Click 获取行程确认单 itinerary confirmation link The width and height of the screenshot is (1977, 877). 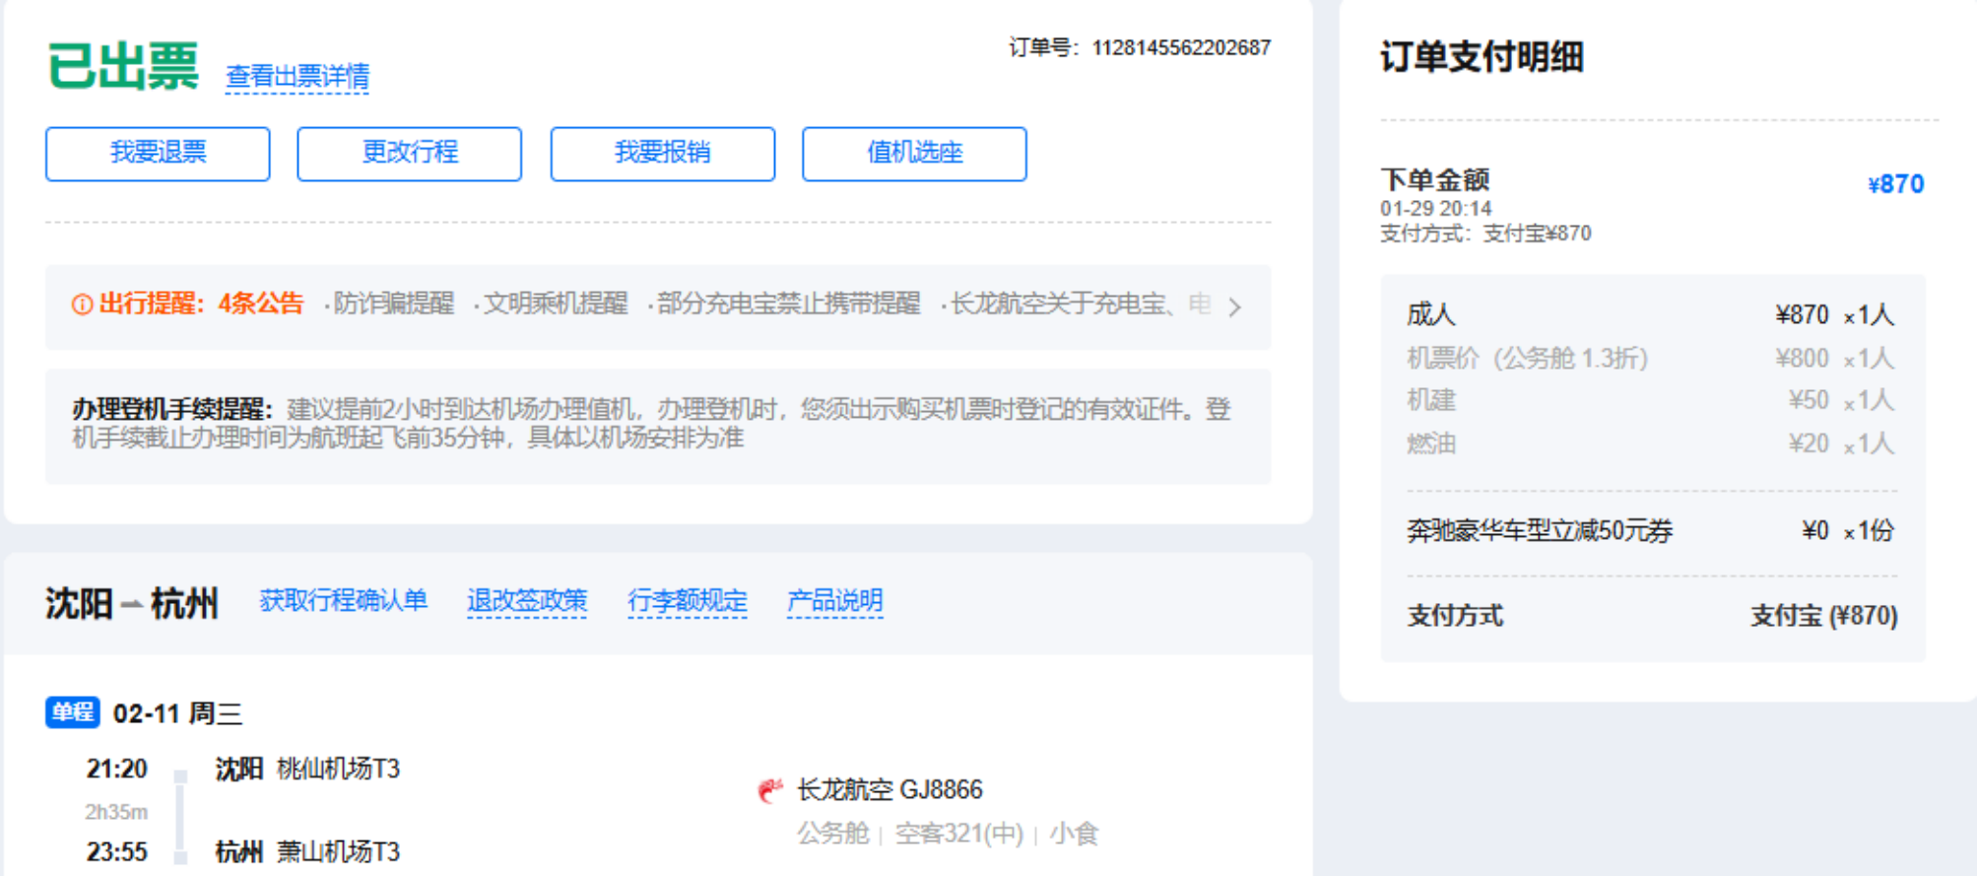[x=343, y=600]
